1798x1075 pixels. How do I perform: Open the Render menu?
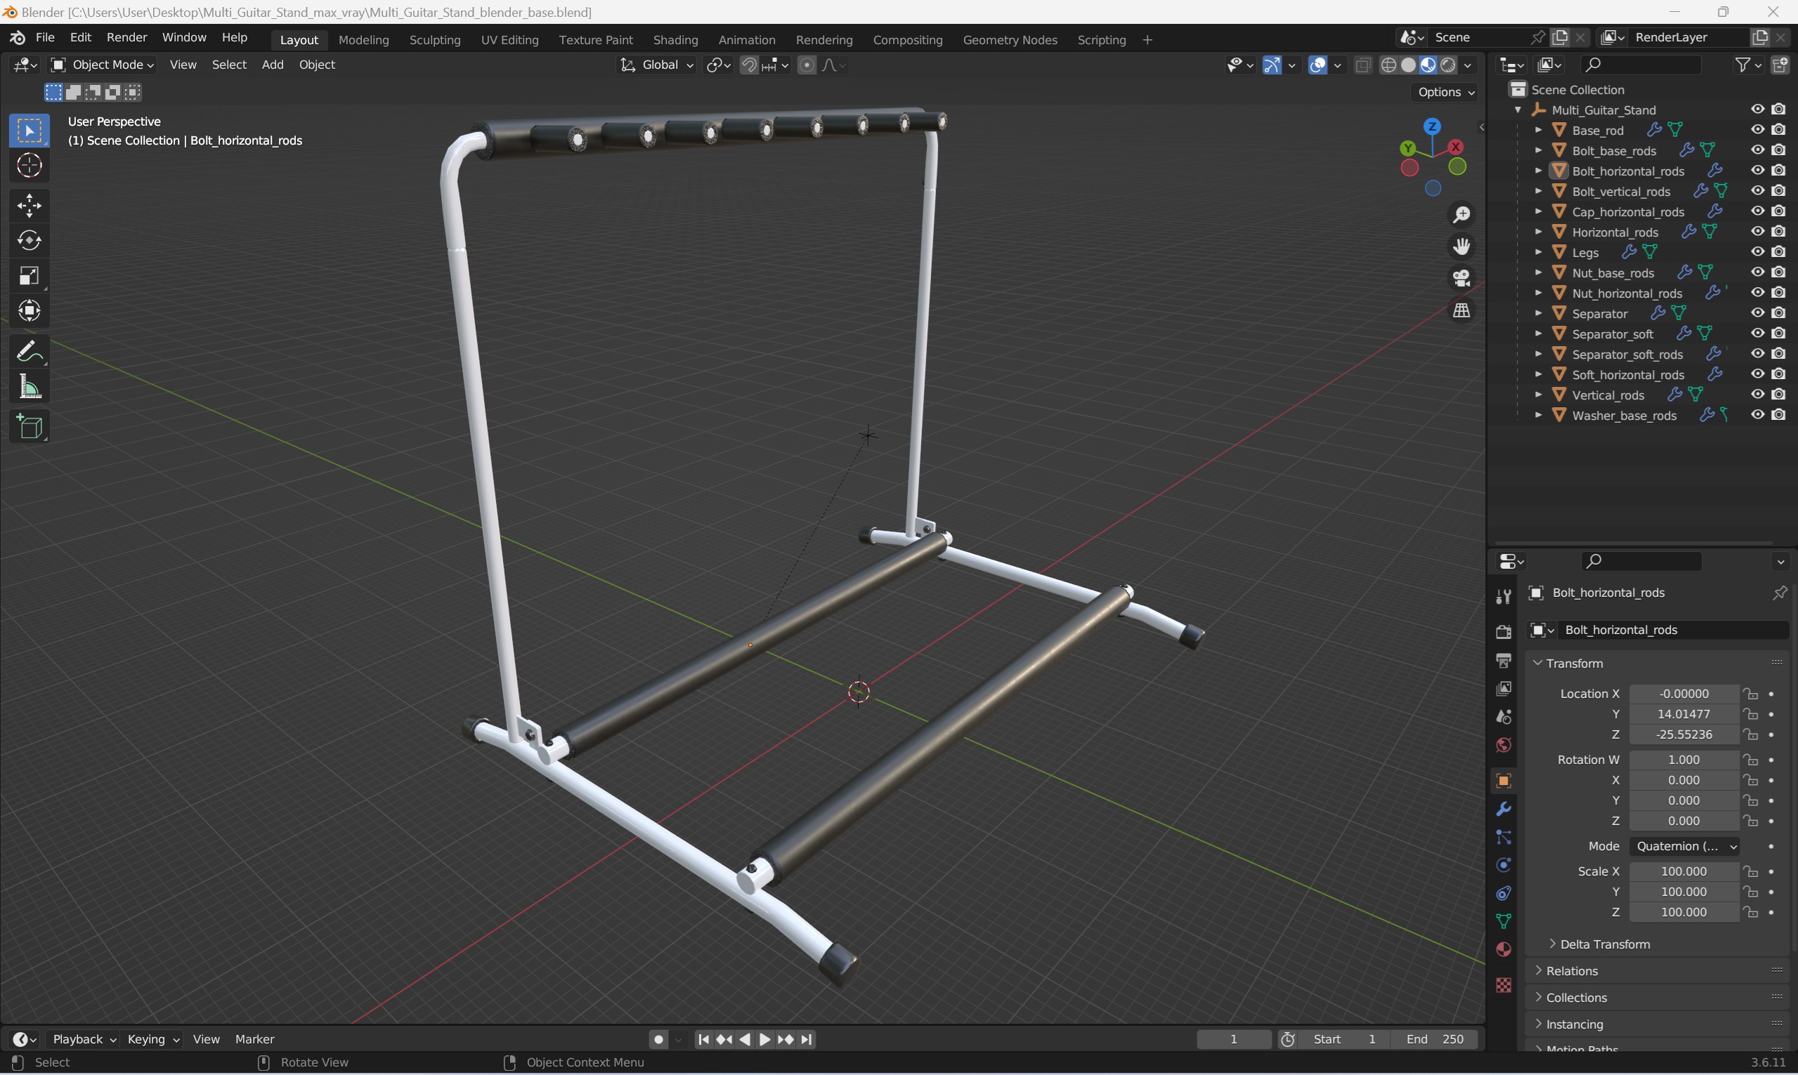(127, 38)
